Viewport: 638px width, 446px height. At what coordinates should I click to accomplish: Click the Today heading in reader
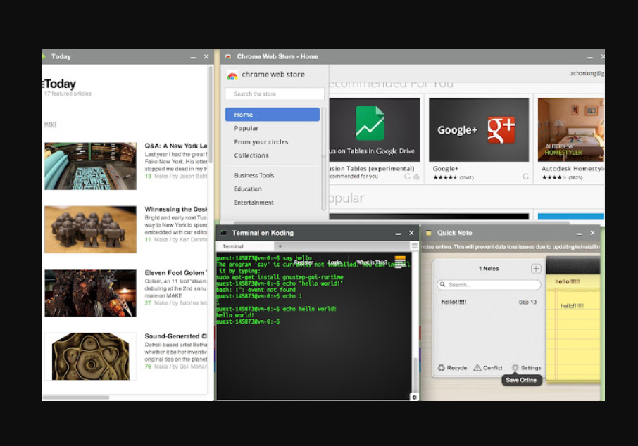tap(59, 84)
